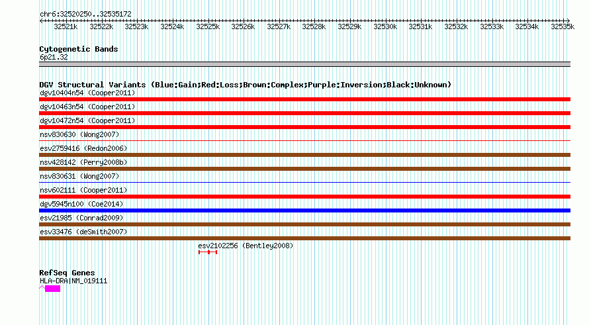Open nsv830630 (Wong2007) variant entry
The height and width of the screenshot is (325, 589).
[x=79, y=134]
